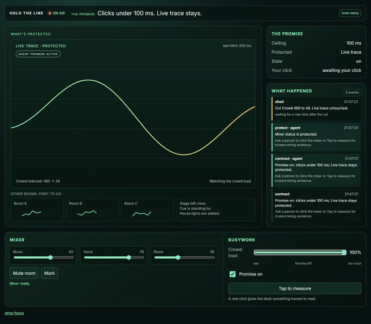Select the Room C thumbnail
371x324 pixels.
pyautogui.click(x=148, y=210)
